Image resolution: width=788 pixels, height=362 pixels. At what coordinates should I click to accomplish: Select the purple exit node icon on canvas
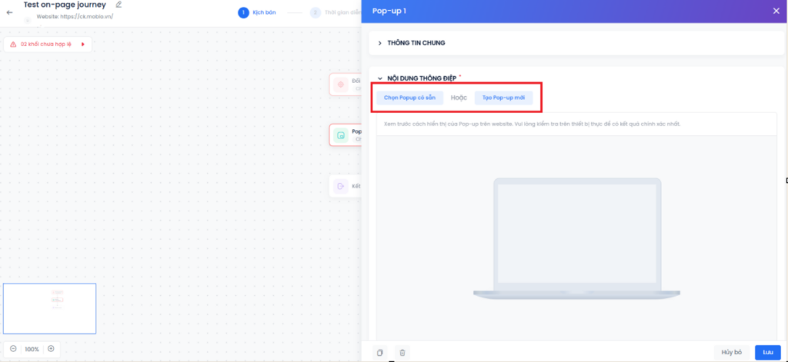point(341,186)
